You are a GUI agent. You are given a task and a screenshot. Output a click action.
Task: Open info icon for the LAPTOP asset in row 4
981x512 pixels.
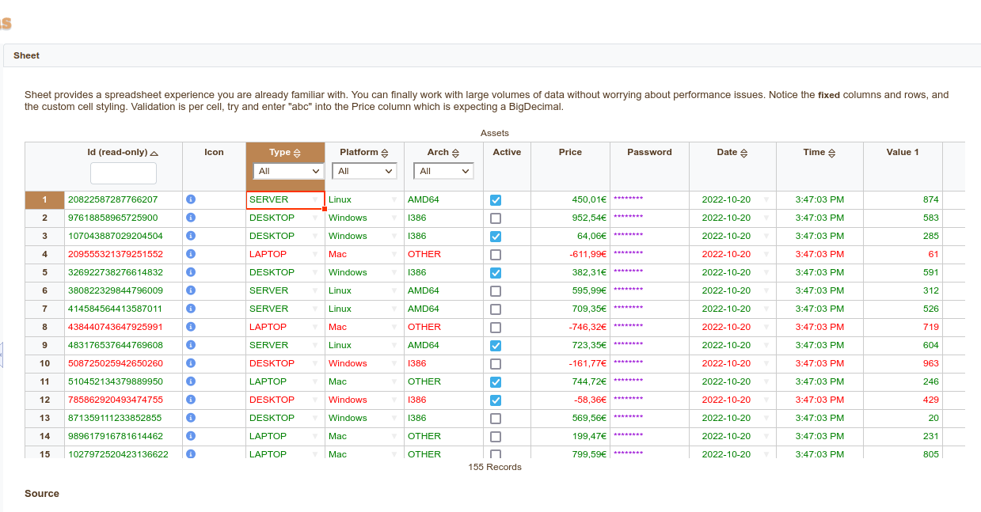click(x=190, y=254)
